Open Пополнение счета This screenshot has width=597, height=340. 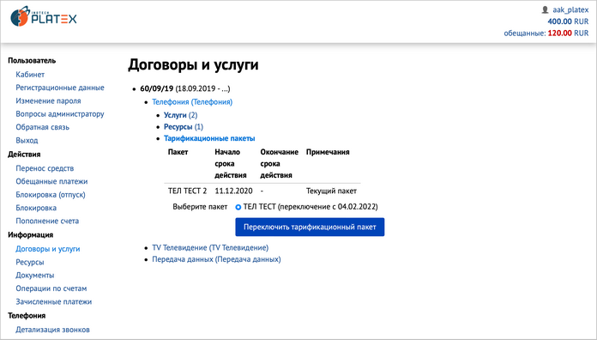coord(47,221)
